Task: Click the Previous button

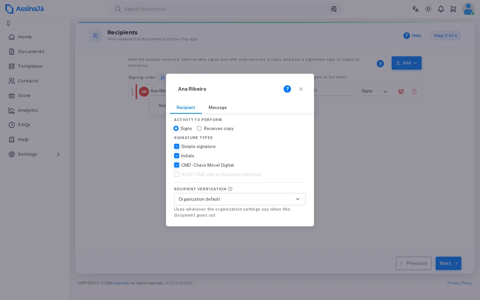Action: [414, 263]
